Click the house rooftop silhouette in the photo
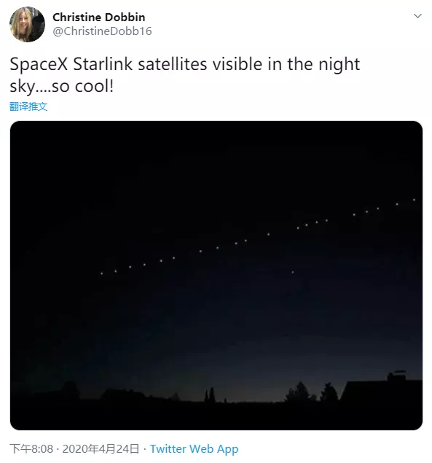This screenshot has width=432, height=463. [382, 390]
